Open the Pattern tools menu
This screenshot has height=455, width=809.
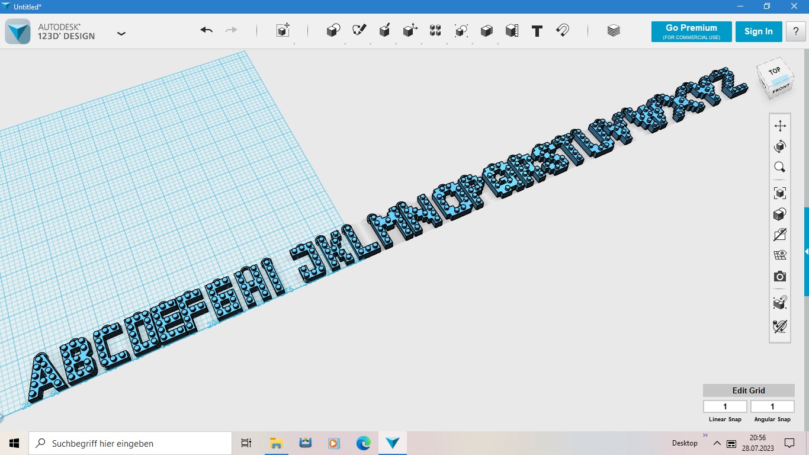pyautogui.click(x=435, y=31)
